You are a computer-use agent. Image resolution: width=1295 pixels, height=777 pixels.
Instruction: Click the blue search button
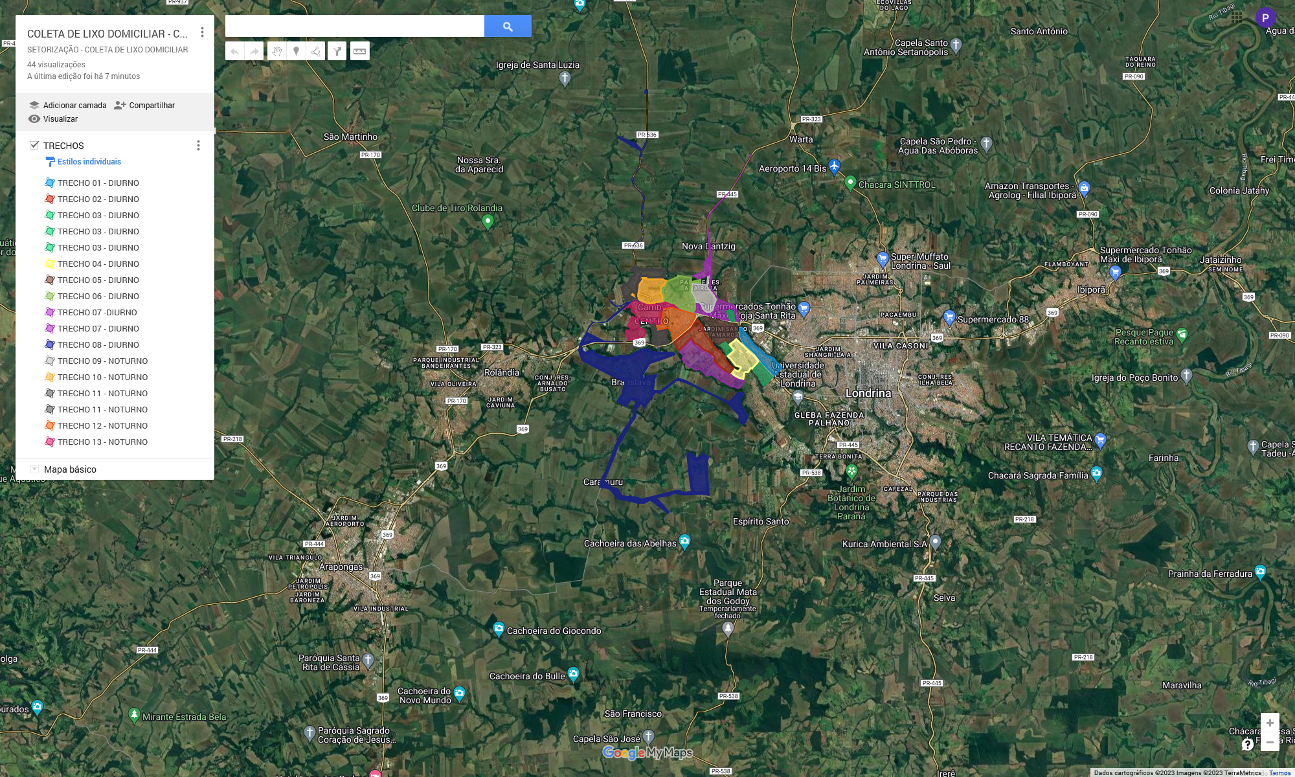coord(508,27)
